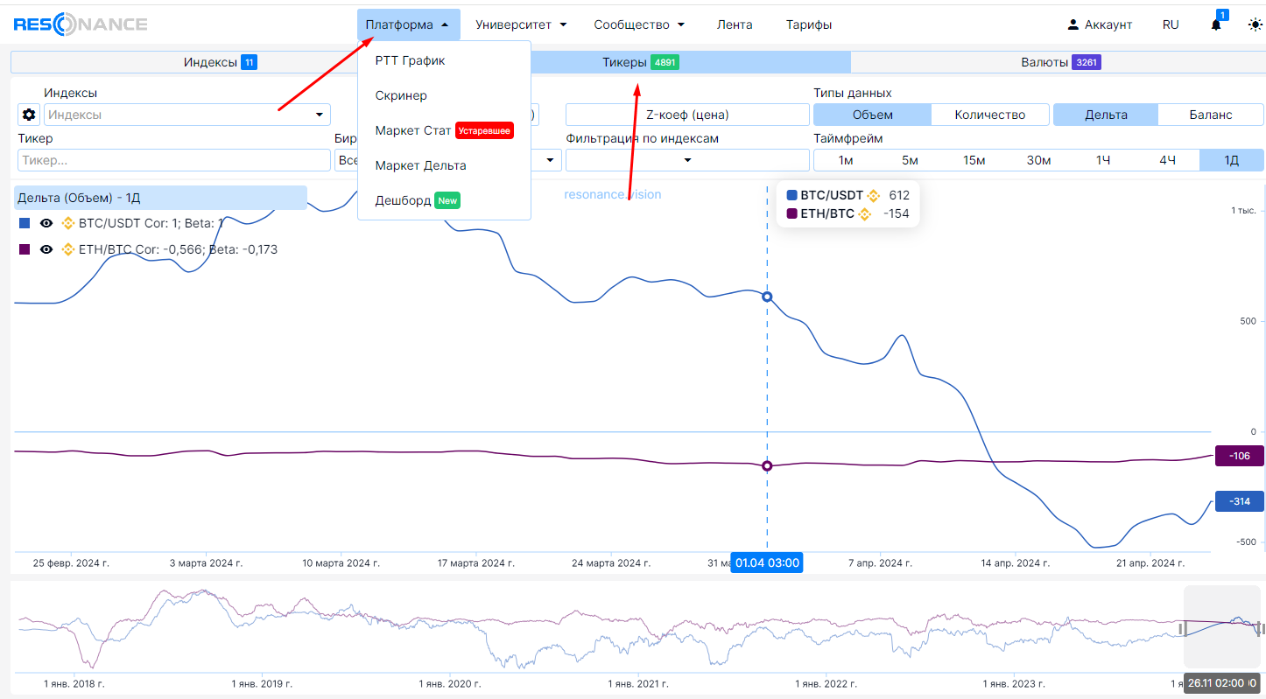Click Binance icon beside BTC/USDT legend entry
This screenshot has height=699, width=1266.
coord(68,223)
